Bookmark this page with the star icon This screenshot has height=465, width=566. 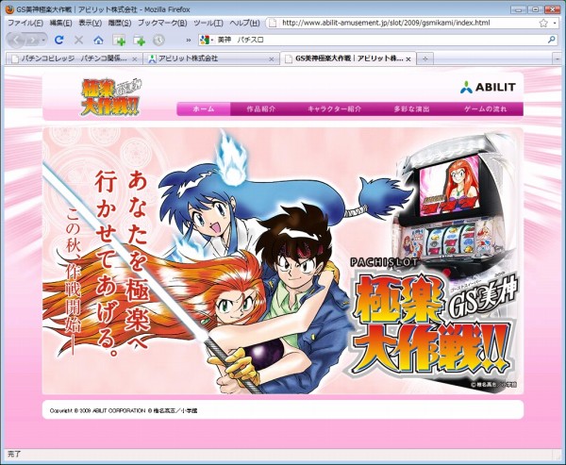(543, 23)
